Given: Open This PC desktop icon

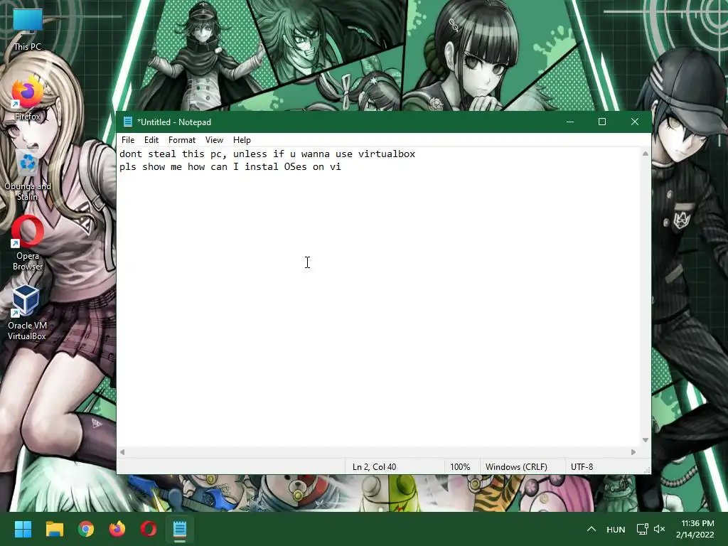Looking at the screenshot, I should pyautogui.click(x=28, y=28).
